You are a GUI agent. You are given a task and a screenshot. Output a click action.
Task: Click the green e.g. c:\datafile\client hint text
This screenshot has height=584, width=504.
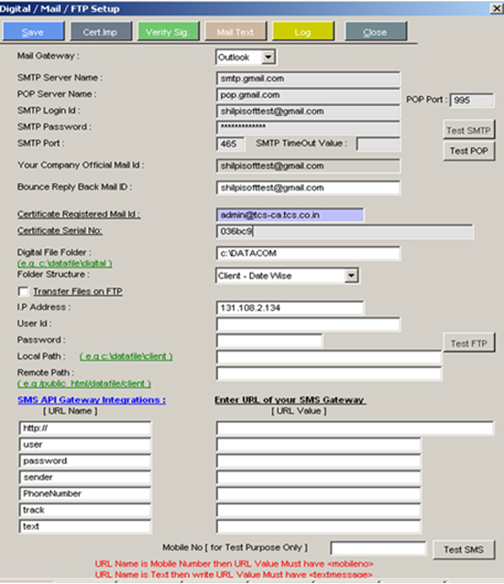[126, 356]
